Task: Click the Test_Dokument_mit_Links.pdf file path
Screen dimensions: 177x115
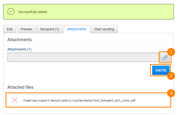Action: pos(79,100)
